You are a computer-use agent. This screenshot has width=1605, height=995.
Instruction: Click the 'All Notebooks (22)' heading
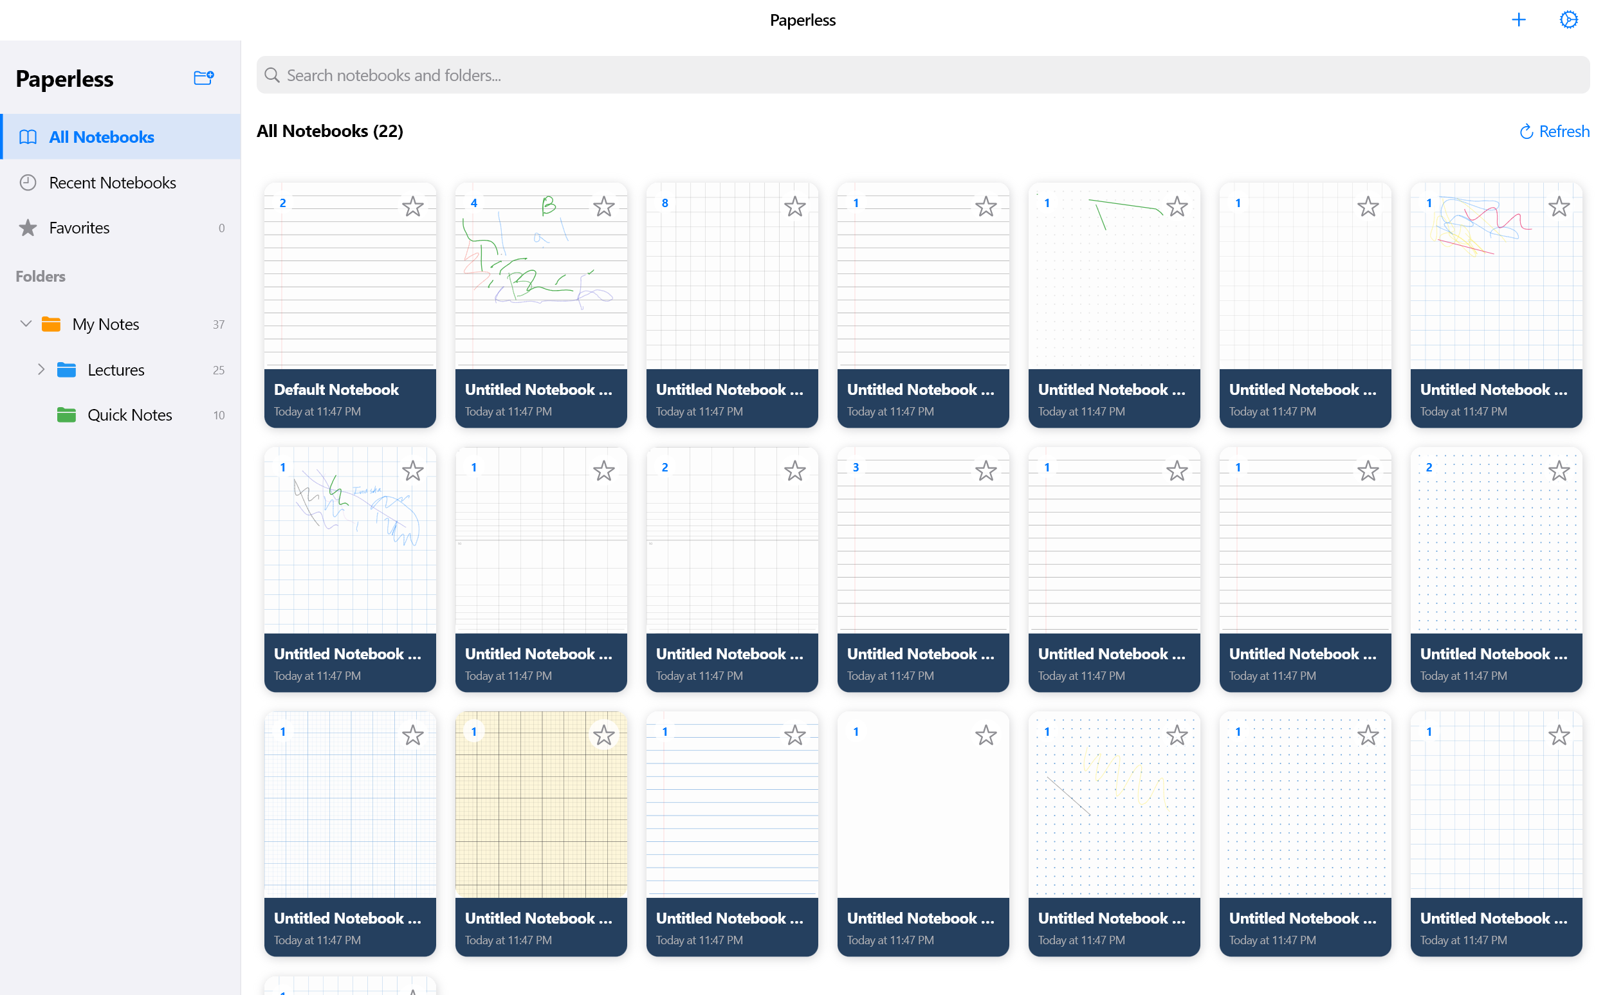pyautogui.click(x=330, y=131)
